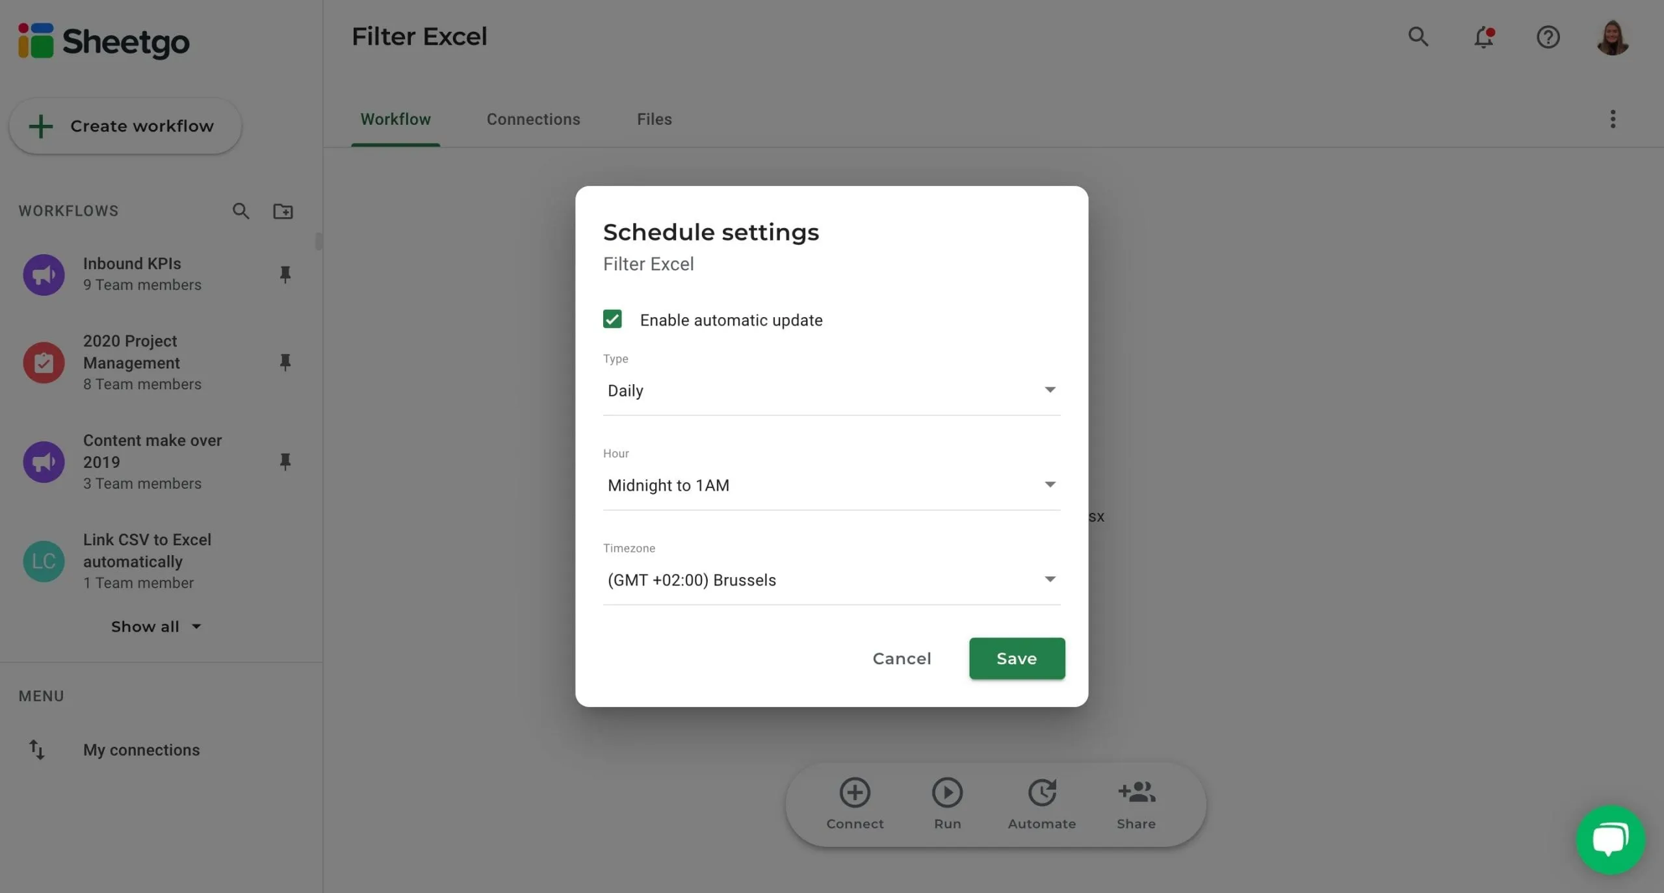Click the Cancel button
This screenshot has height=893, width=1664.
pyautogui.click(x=902, y=658)
